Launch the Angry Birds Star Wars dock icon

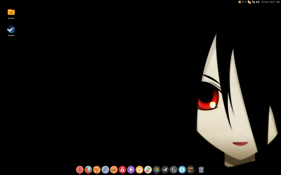(191, 170)
